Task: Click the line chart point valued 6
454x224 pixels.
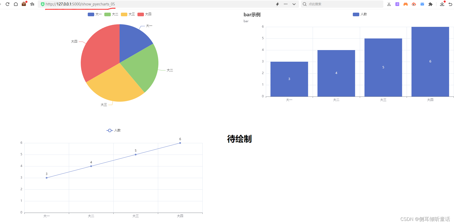Action: (x=180, y=143)
